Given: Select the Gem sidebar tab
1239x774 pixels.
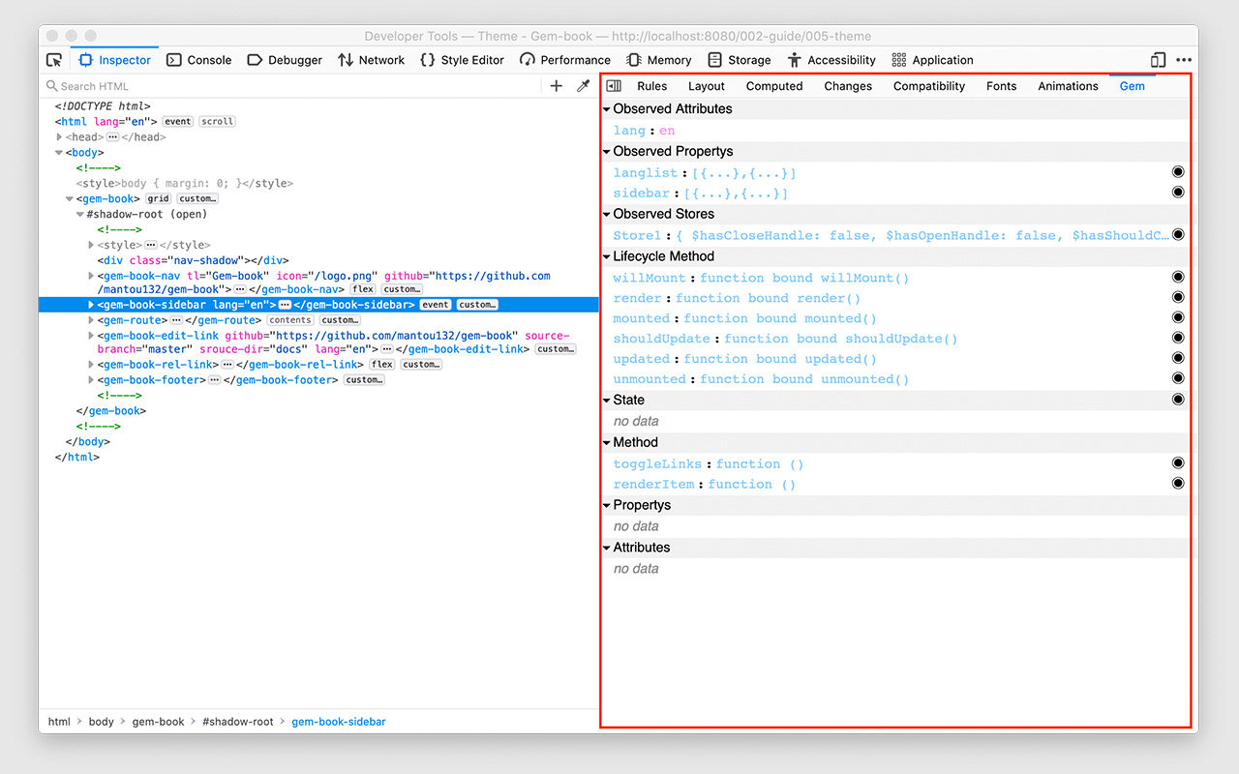Looking at the screenshot, I should point(1133,86).
